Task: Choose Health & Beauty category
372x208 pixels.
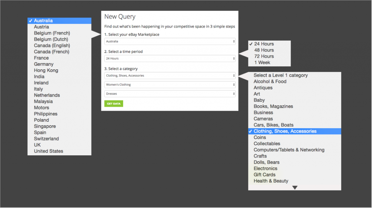Action: pyautogui.click(x=295, y=181)
